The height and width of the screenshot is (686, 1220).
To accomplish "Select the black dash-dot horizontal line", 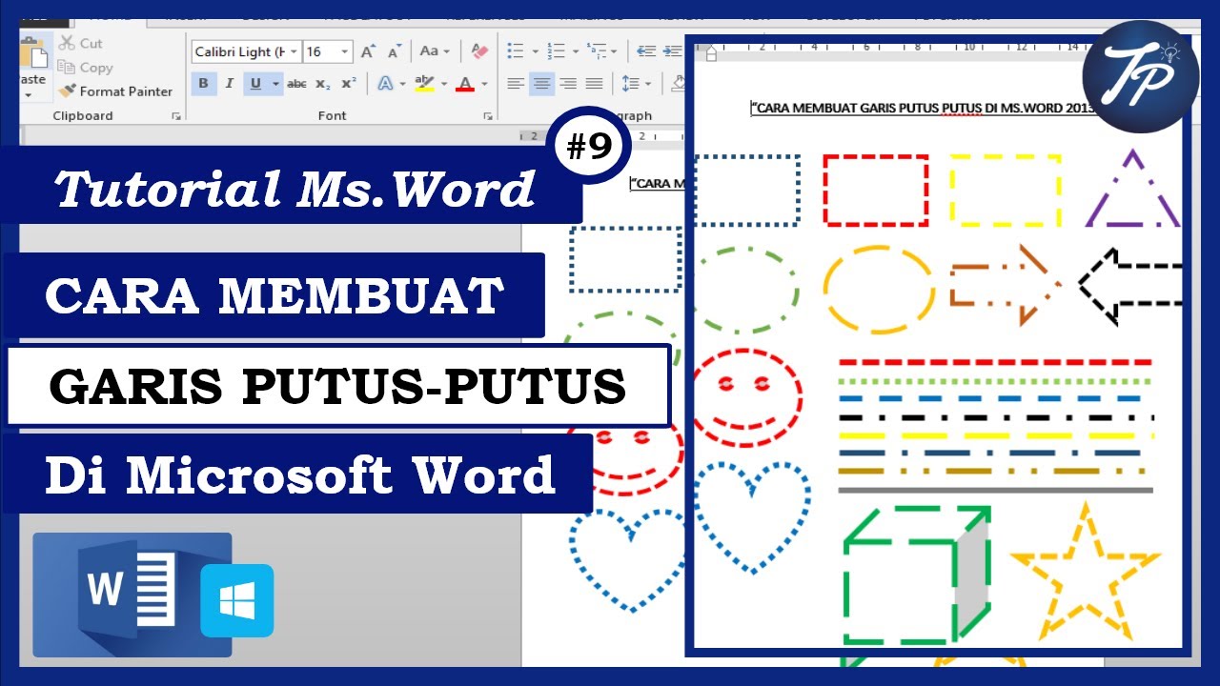I will click(995, 417).
